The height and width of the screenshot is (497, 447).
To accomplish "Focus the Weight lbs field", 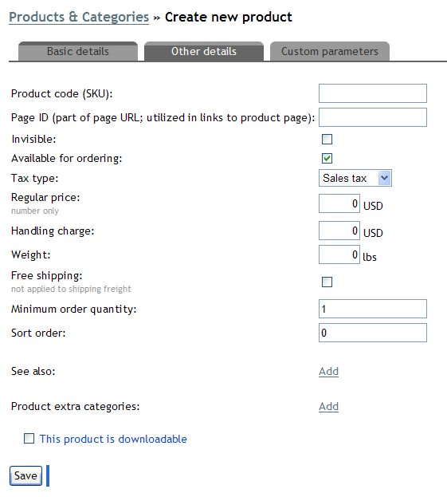I will 339,254.
